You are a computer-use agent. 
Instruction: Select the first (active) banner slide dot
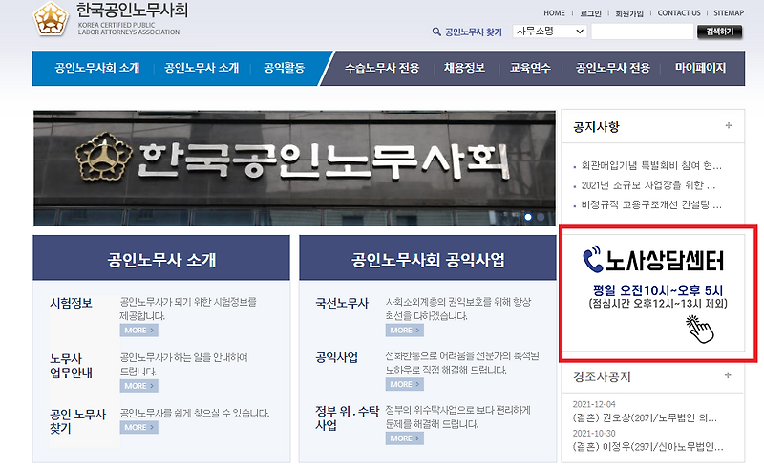tap(528, 217)
